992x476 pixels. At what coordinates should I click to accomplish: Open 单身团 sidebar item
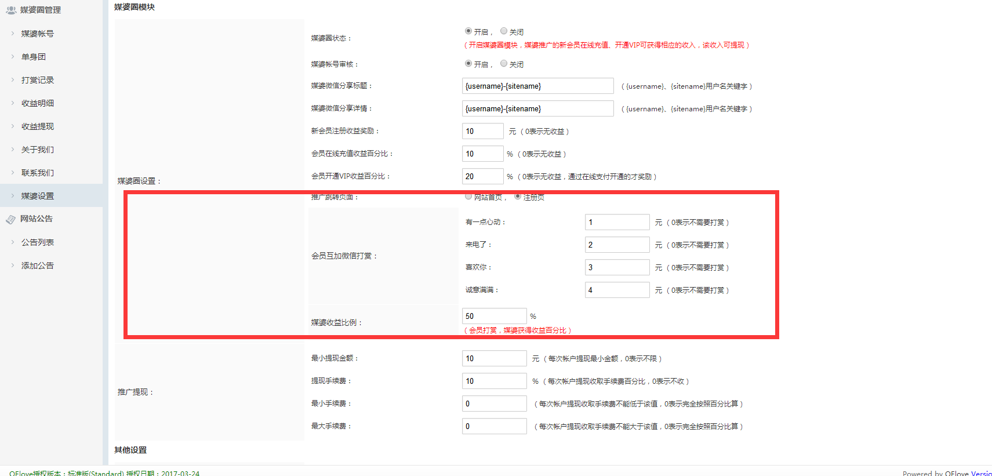pyautogui.click(x=34, y=57)
